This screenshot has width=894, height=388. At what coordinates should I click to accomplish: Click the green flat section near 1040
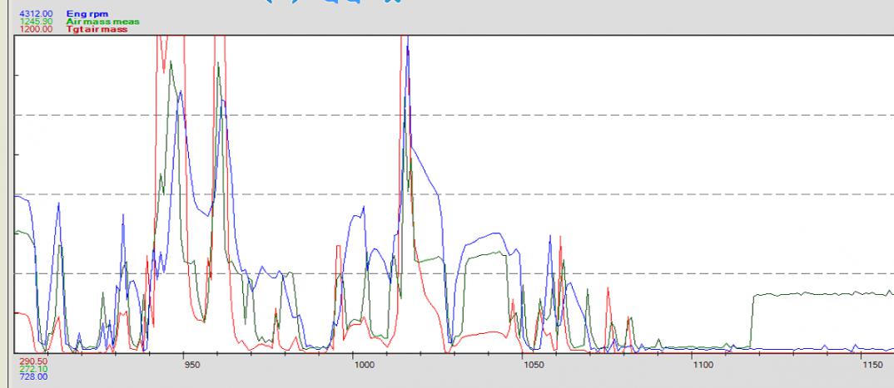487,253
